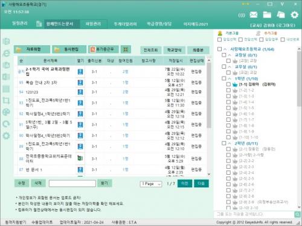Check the 1학년 (1/10) checkbox
The image size is (302, 226).
click(x=224, y=78)
